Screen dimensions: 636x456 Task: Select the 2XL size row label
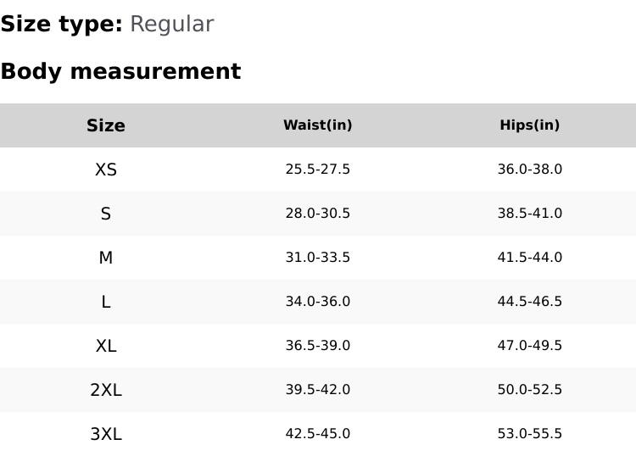click(106, 390)
